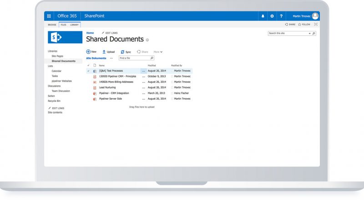Click the magnifier in Find a file box
The height and width of the screenshot is (200, 364).
click(152, 58)
